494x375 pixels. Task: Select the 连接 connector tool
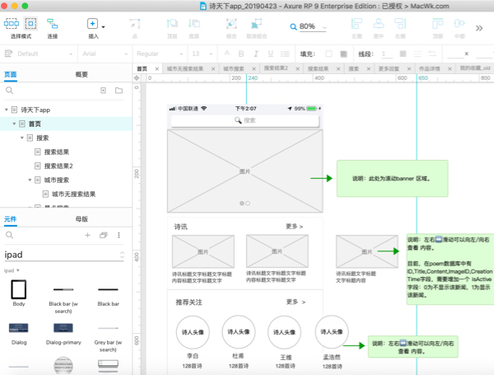click(53, 27)
